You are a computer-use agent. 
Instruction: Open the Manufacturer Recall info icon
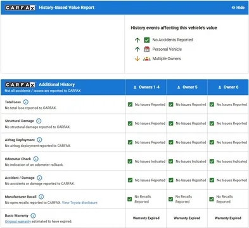tap(41, 197)
